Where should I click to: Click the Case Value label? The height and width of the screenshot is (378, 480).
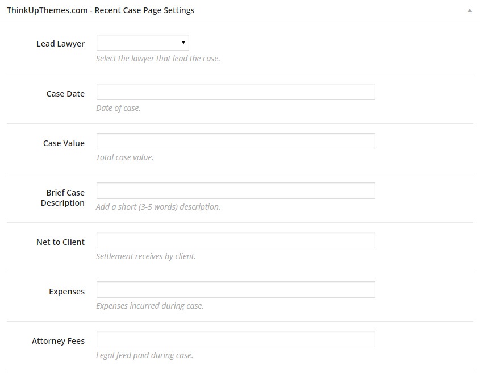pos(64,143)
